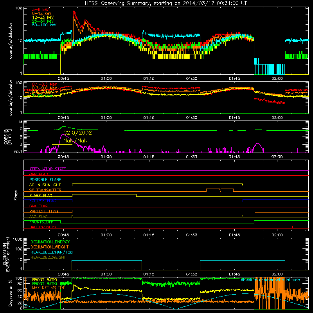The image size is (313, 313).
Task: Click the yellow flare interval bar in GOES panel
Action: (x=62, y=145)
